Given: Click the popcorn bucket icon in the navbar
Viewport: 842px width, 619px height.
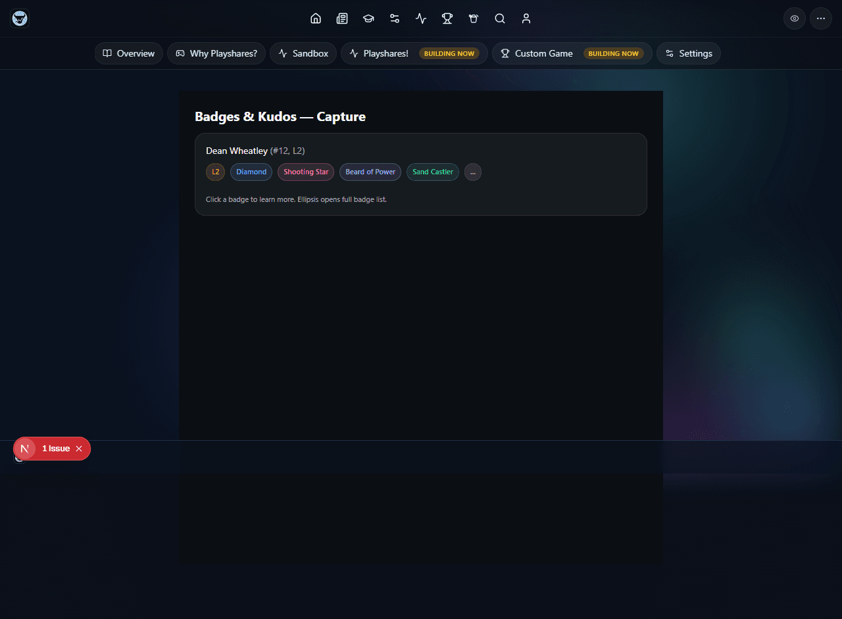Looking at the screenshot, I should pos(474,18).
